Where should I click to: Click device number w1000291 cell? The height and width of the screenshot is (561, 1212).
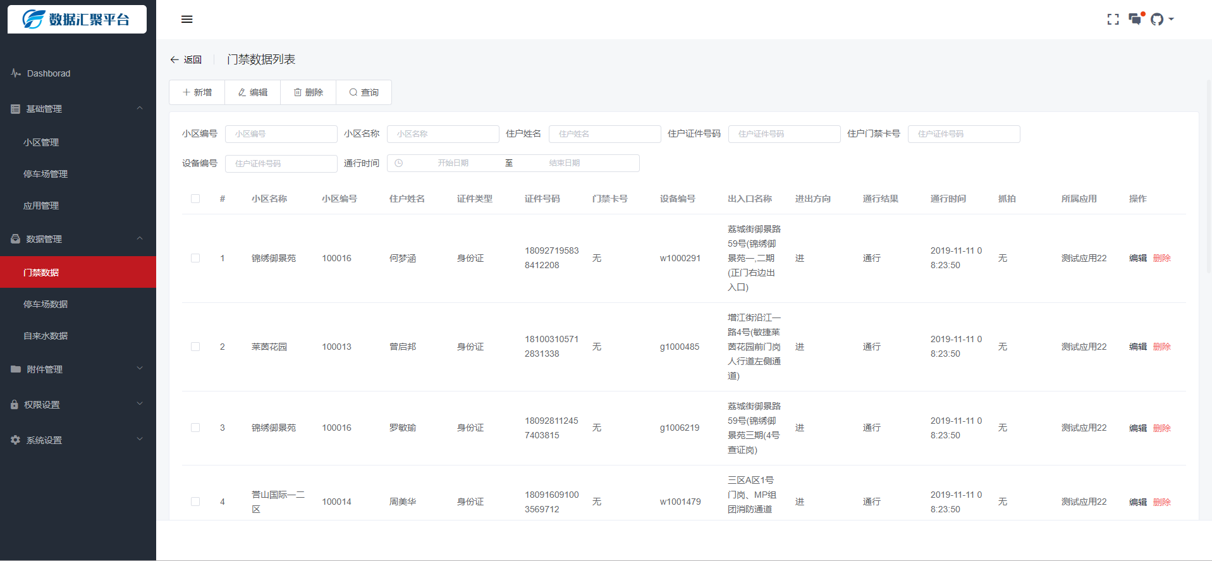tap(680, 258)
